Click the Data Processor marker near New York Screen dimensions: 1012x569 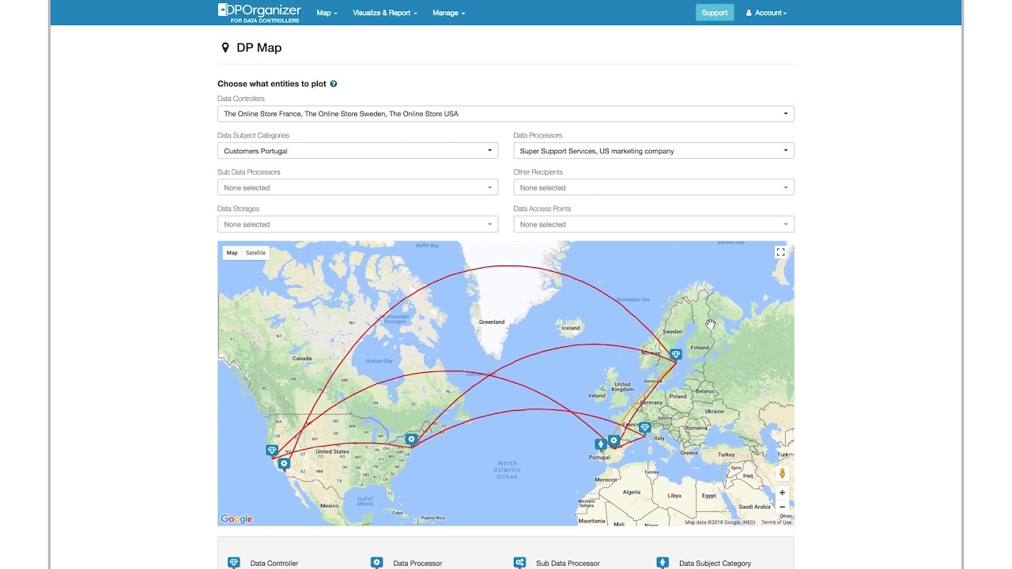pyautogui.click(x=411, y=439)
